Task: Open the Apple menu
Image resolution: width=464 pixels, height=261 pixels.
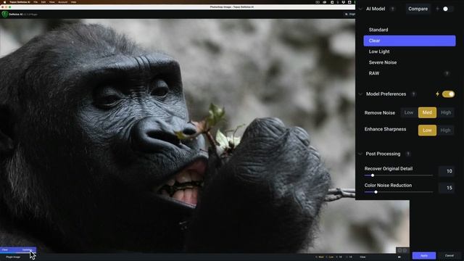Action: tap(4, 2)
